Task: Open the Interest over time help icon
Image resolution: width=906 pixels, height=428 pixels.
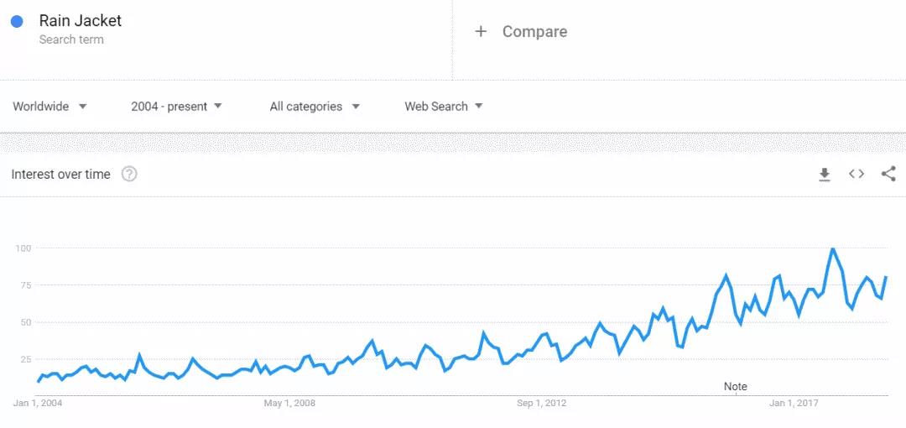Action: point(129,175)
